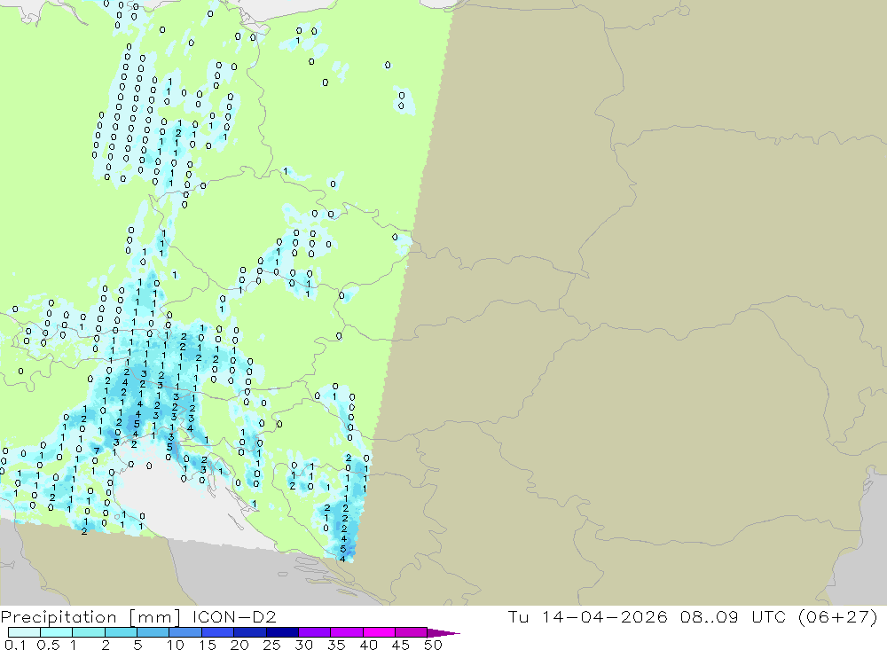Click the '(06+27)' forecast run text
This screenshot has width=887, height=650.
pyautogui.click(x=838, y=616)
